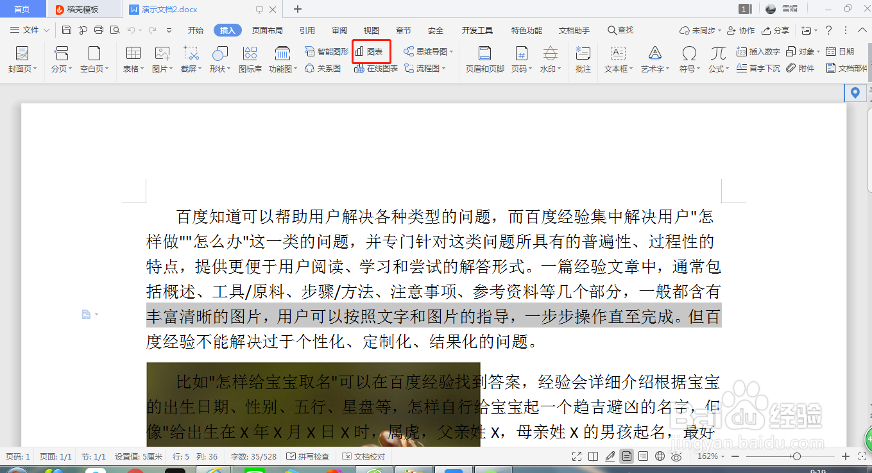Image resolution: width=872 pixels, height=473 pixels.
Task: Switch to web layout globe icon
Action: 660,456
